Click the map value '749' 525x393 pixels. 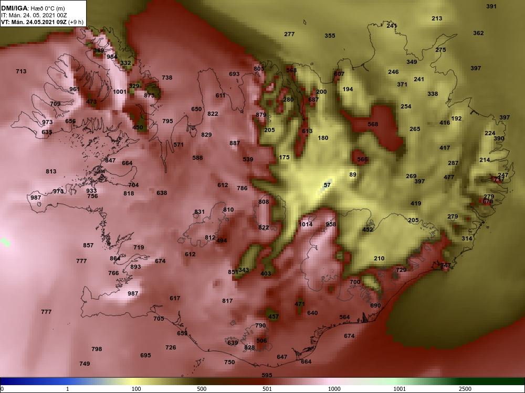(85, 364)
